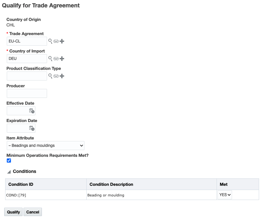
Task: Uncheck Minimum Operations Requirements Met checkbox
Action: [9, 160]
